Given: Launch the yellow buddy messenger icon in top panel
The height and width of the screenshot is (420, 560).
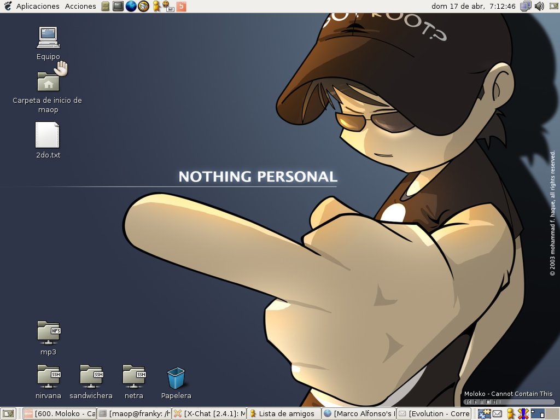Looking at the screenshot, I should pos(156,6).
